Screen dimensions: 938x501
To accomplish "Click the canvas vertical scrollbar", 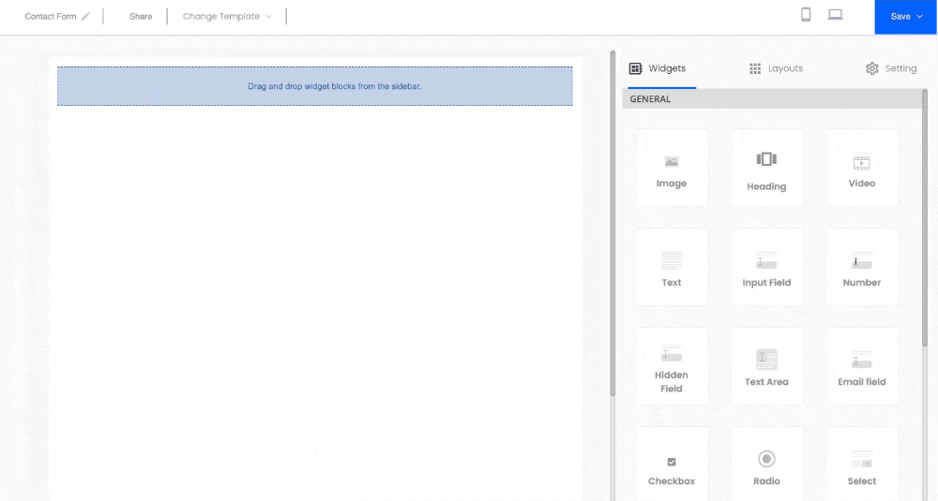I will click(613, 223).
